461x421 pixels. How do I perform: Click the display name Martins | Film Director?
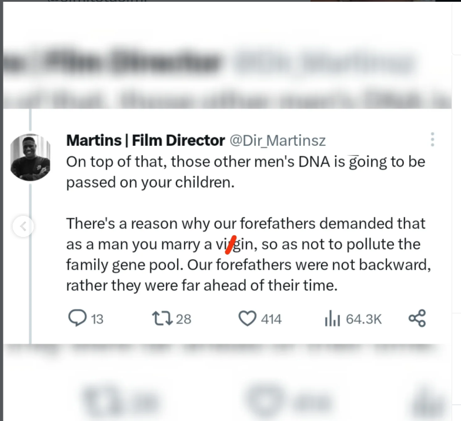(x=145, y=141)
